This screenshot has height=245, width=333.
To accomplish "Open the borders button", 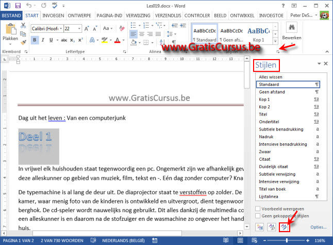I will pyautogui.click(x=146, y=43).
